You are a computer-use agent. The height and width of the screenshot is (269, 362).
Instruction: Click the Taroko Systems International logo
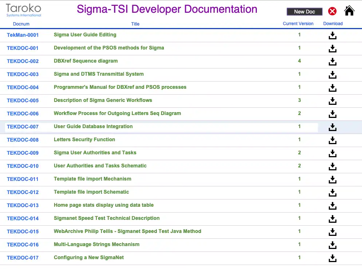(24, 10)
